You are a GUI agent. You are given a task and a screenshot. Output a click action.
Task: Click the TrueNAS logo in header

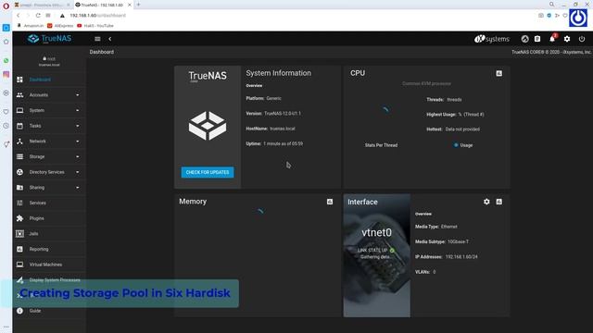tap(49, 39)
